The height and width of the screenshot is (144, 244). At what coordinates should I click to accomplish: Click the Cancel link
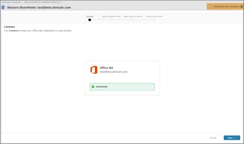213,138
